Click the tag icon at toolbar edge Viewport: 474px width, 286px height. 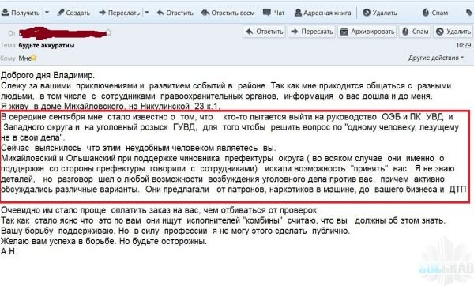(469, 13)
